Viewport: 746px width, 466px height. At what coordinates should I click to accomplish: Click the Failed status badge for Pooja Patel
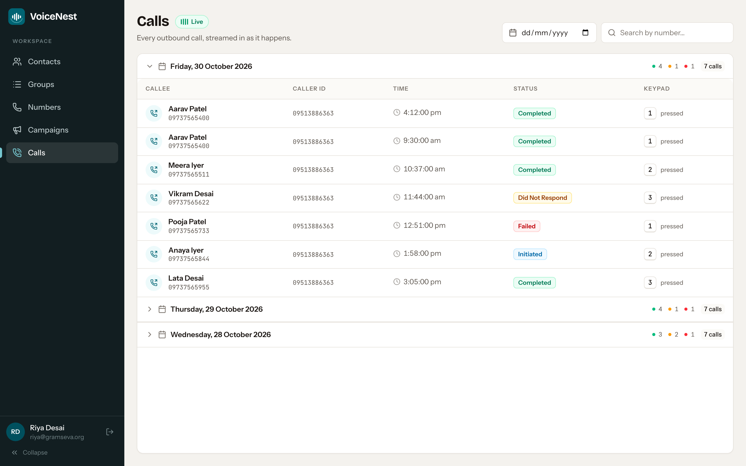tap(527, 226)
